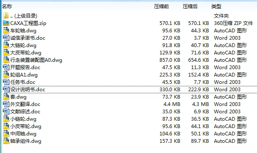Click the 654.6 KB compressed size value
Screen dimensions: 257x153
[198, 60]
